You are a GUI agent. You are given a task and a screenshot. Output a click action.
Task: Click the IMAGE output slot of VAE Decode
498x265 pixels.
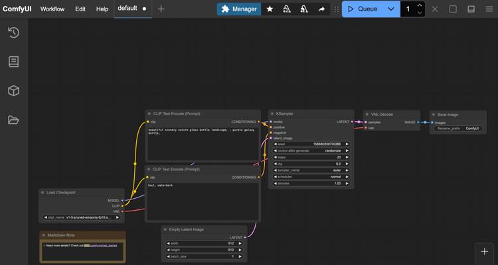click(x=418, y=122)
